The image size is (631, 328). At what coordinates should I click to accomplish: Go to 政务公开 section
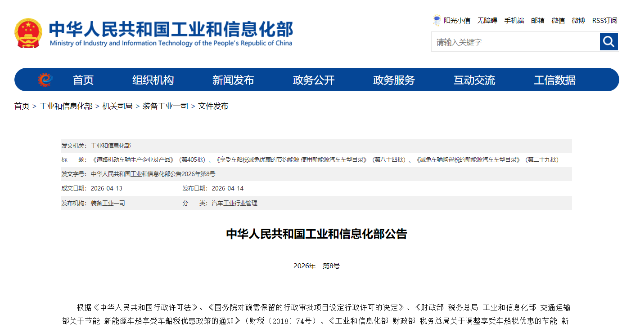[x=314, y=80]
